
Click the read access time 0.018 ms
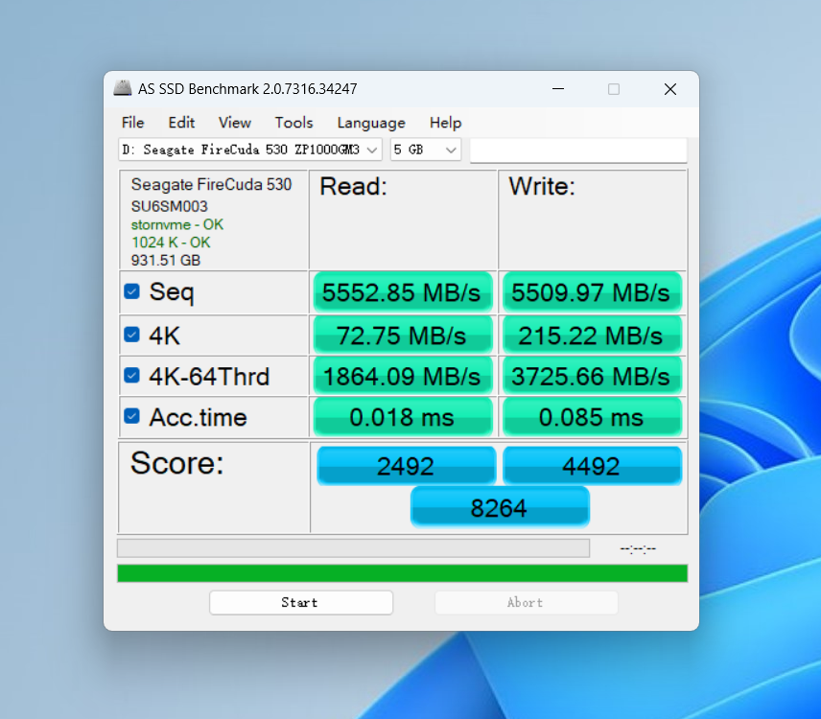point(403,417)
